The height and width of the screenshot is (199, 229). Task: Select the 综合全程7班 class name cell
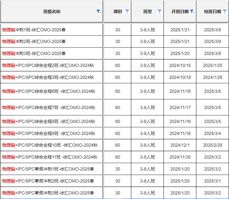48,107
